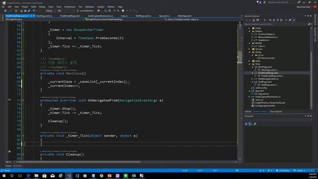Open Windows Start menu
The image size is (318, 179).
(4, 176)
